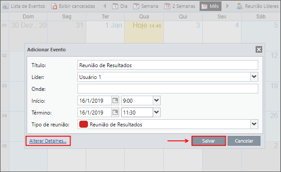Click the Ter column header

coord(105,17)
